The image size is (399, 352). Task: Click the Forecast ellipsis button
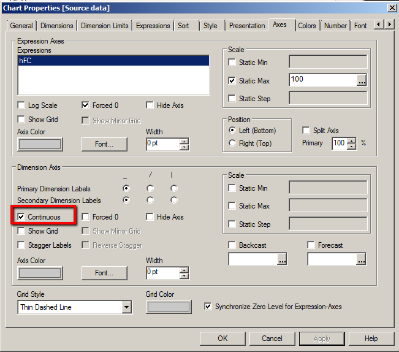(361, 259)
